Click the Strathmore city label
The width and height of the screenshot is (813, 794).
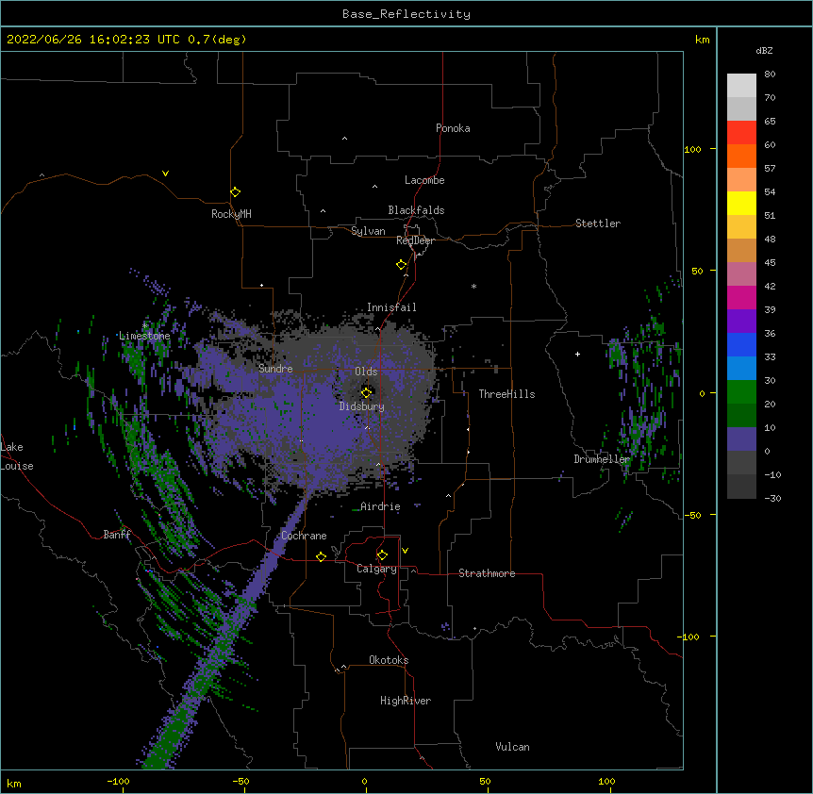487,573
